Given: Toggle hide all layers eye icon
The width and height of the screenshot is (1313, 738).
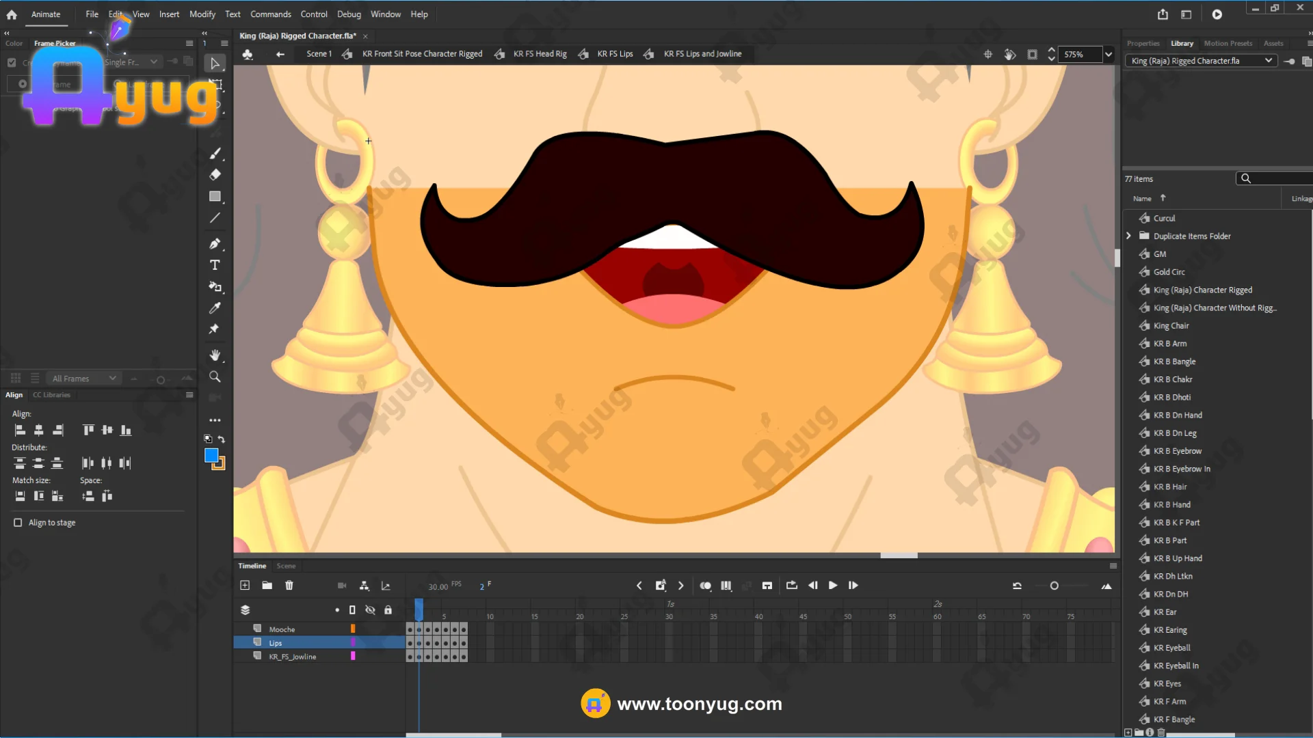Looking at the screenshot, I should tap(370, 610).
